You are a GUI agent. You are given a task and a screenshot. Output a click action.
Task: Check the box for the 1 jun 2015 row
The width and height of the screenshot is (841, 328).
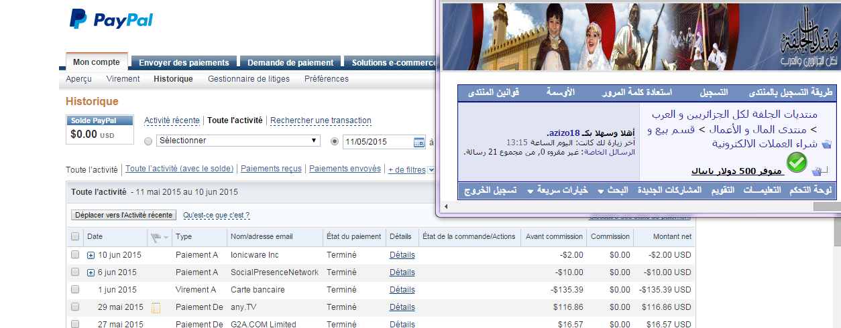[75, 289]
